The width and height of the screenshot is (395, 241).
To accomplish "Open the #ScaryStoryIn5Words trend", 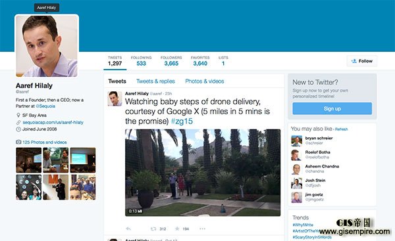I will tap(312, 237).
